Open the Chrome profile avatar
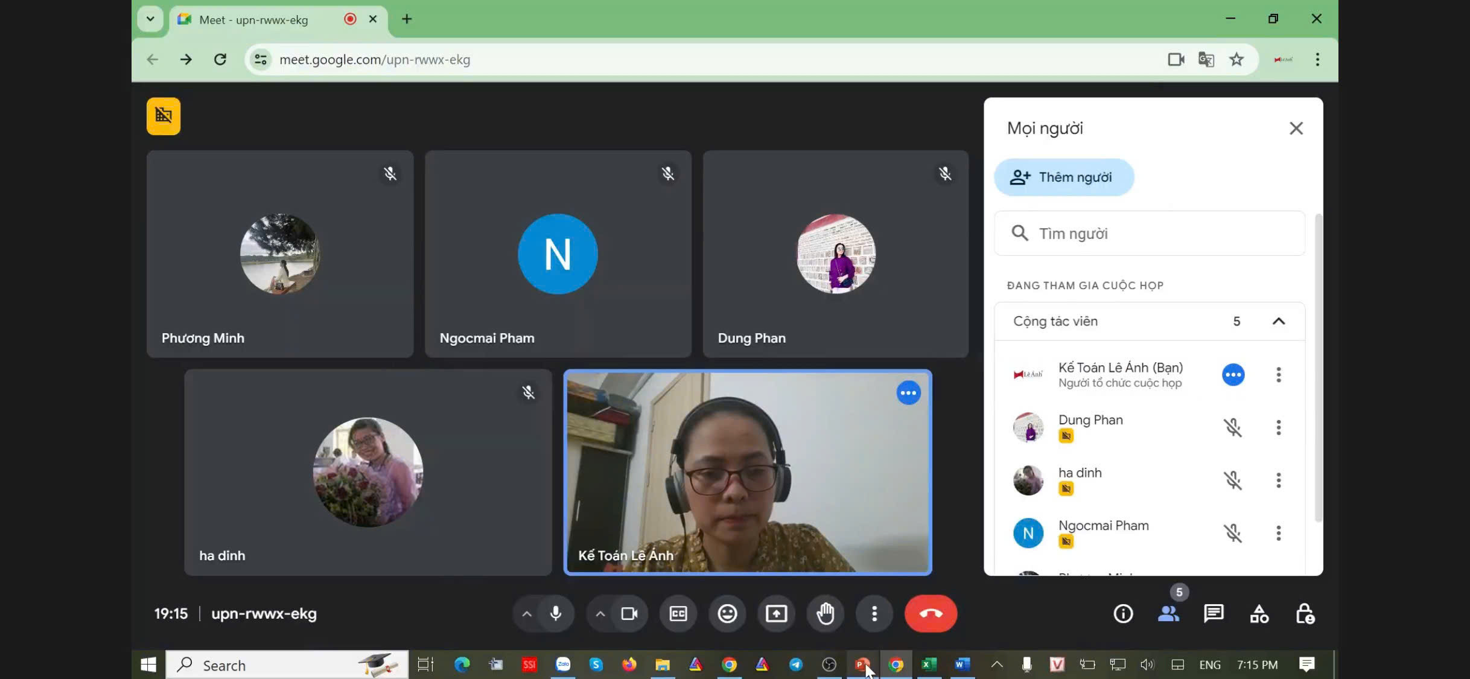Screen dimensions: 1470x679 point(1283,59)
